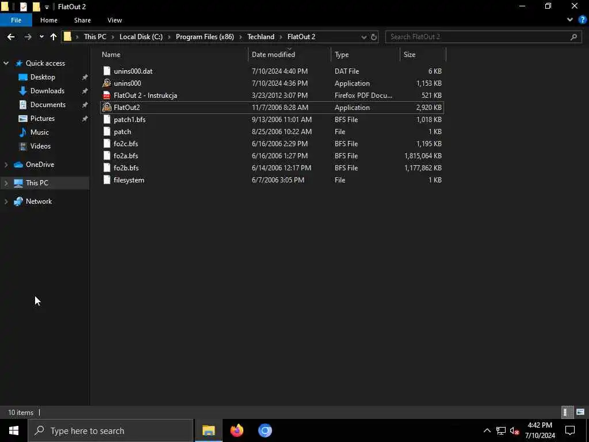Select the unins000.dat file icon
This screenshot has height=442, width=589.
(x=106, y=71)
